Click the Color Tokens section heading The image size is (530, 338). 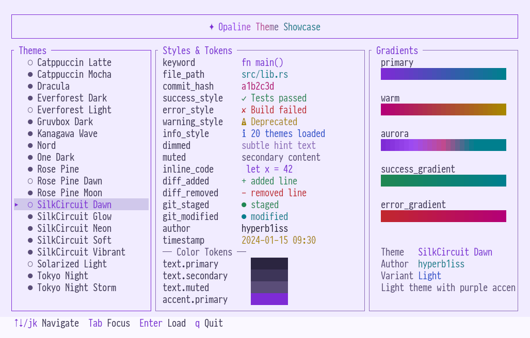click(x=204, y=252)
